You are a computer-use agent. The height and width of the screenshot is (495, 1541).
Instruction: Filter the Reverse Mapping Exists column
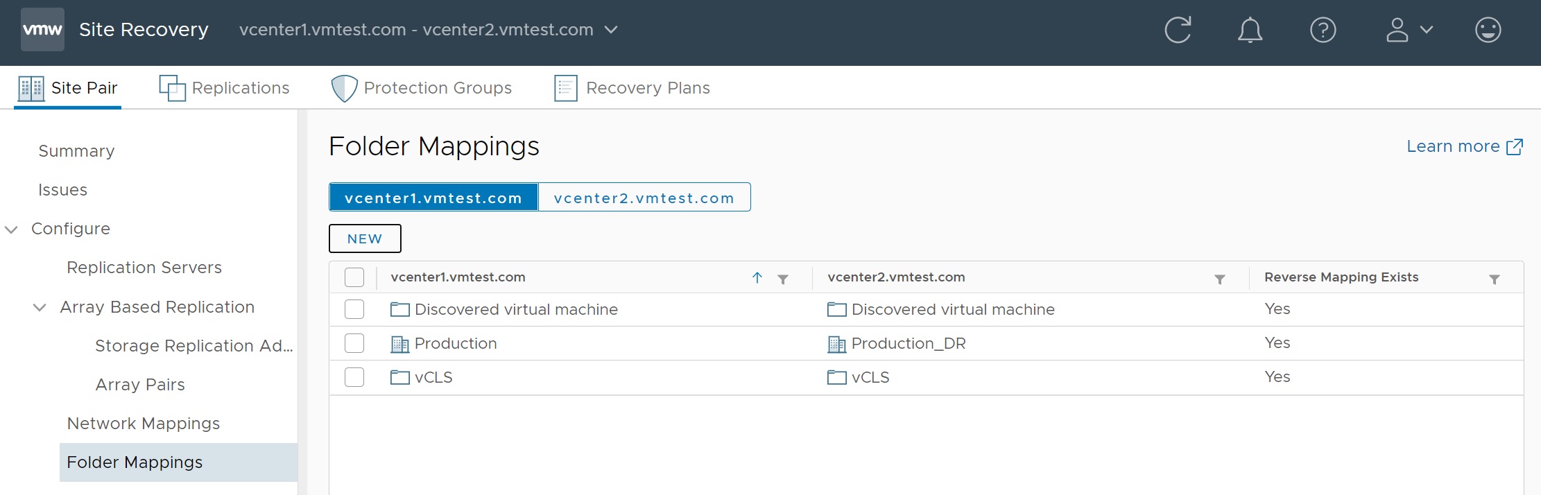(1494, 279)
